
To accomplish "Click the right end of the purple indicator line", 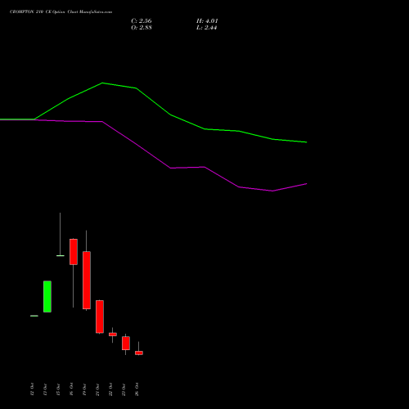I will pyautogui.click(x=307, y=184).
